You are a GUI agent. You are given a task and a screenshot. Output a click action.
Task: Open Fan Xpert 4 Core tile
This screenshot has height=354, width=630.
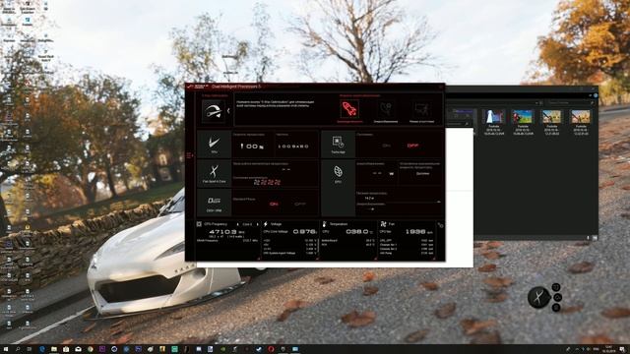pyautogui.click(x=214, y=174)
